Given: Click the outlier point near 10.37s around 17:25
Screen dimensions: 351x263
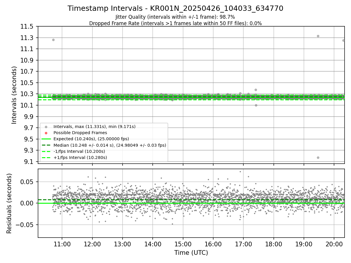Looking at the screenshot, I should [x=256, y=90].
